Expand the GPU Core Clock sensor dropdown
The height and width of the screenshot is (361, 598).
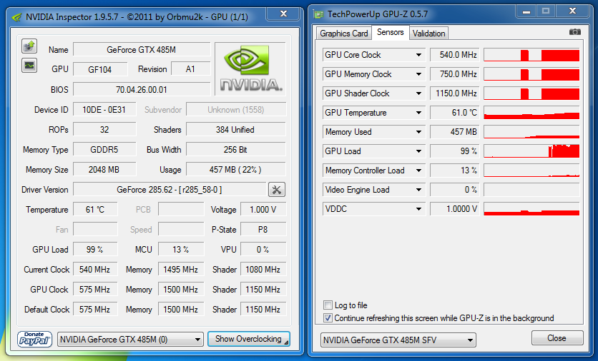[x=418, y=55]
